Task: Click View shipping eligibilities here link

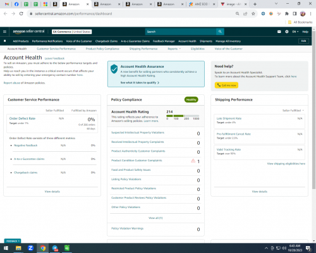Action: click(x=286, y=164)
